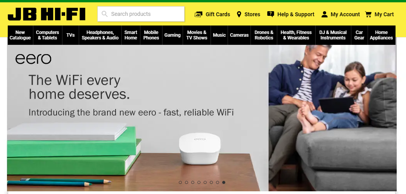Expand Headphones, Speakers & Audio menu
Screen dimensions: 406x194
point(100,35)
